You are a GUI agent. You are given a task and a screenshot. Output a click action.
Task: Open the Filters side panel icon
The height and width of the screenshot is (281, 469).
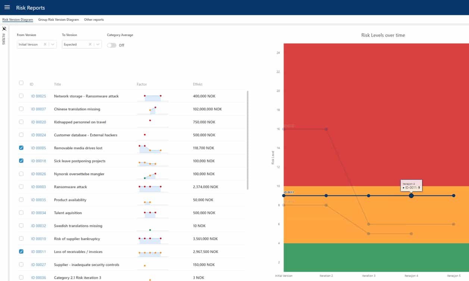(4, 29)
